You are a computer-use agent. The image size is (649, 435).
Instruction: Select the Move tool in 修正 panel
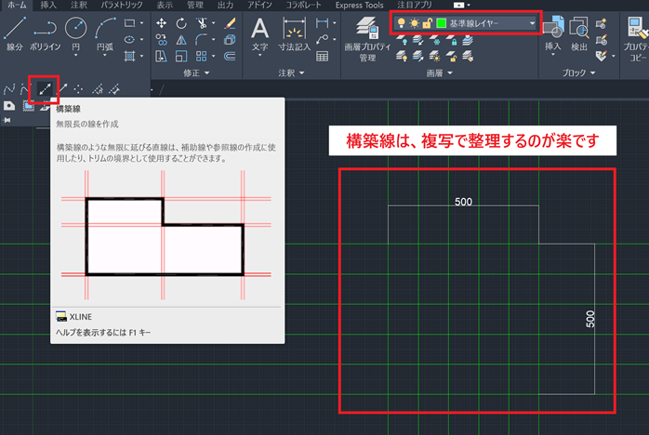[164, 22]
